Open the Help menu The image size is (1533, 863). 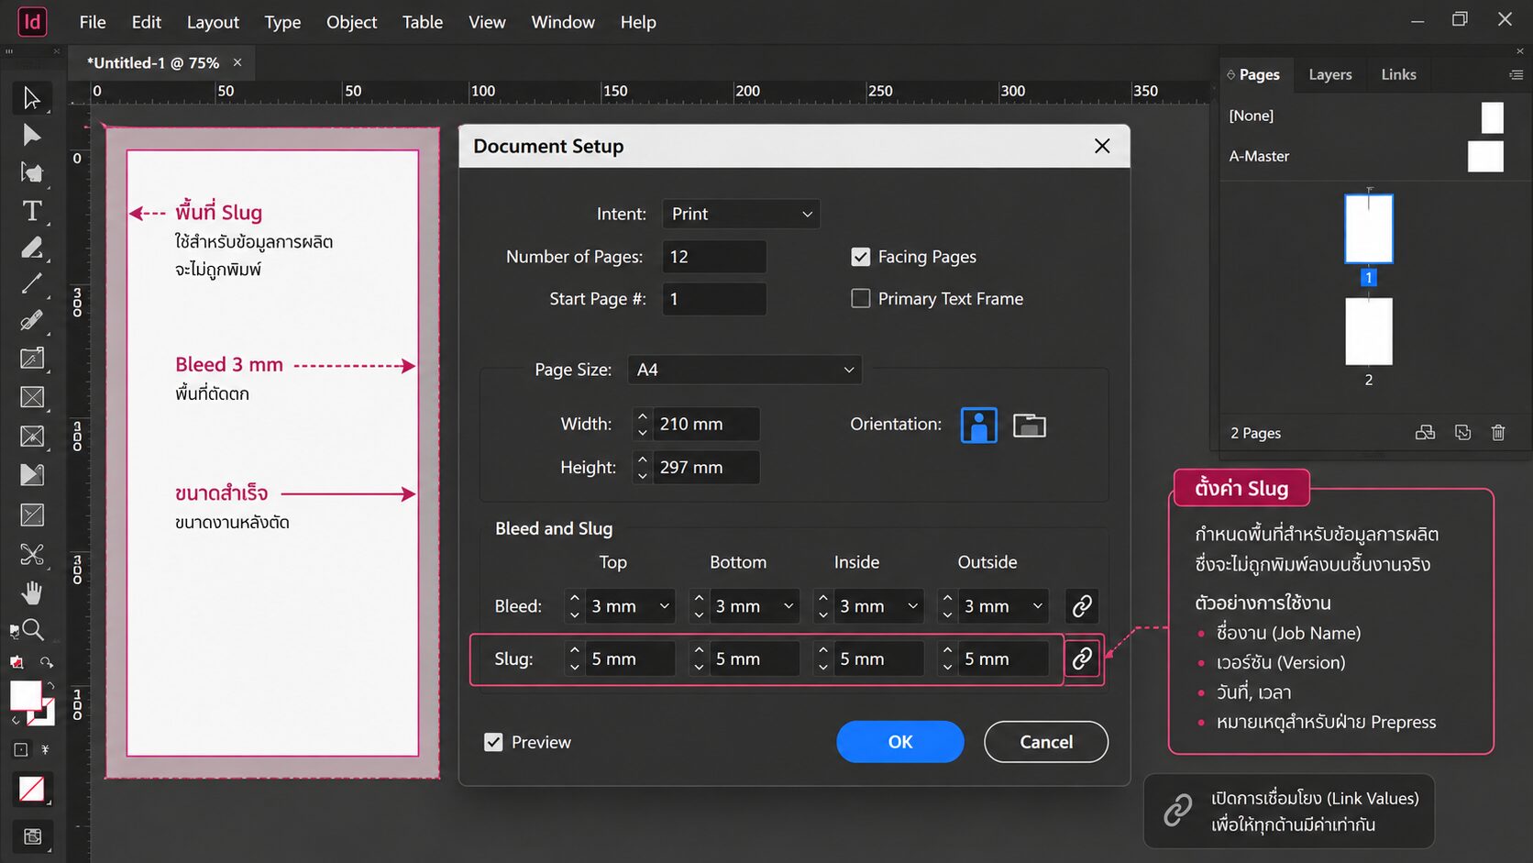click(638, 22)
